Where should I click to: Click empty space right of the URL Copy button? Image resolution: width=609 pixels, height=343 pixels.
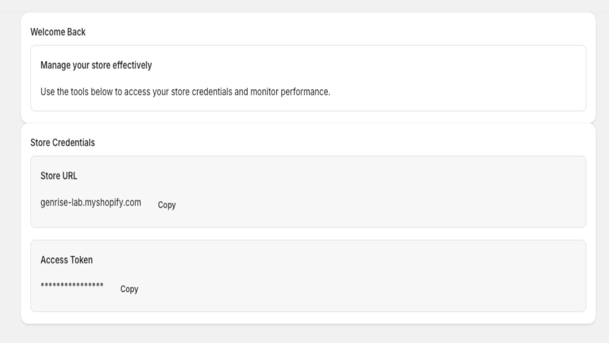pyautogui.click(x=343, y=205)
